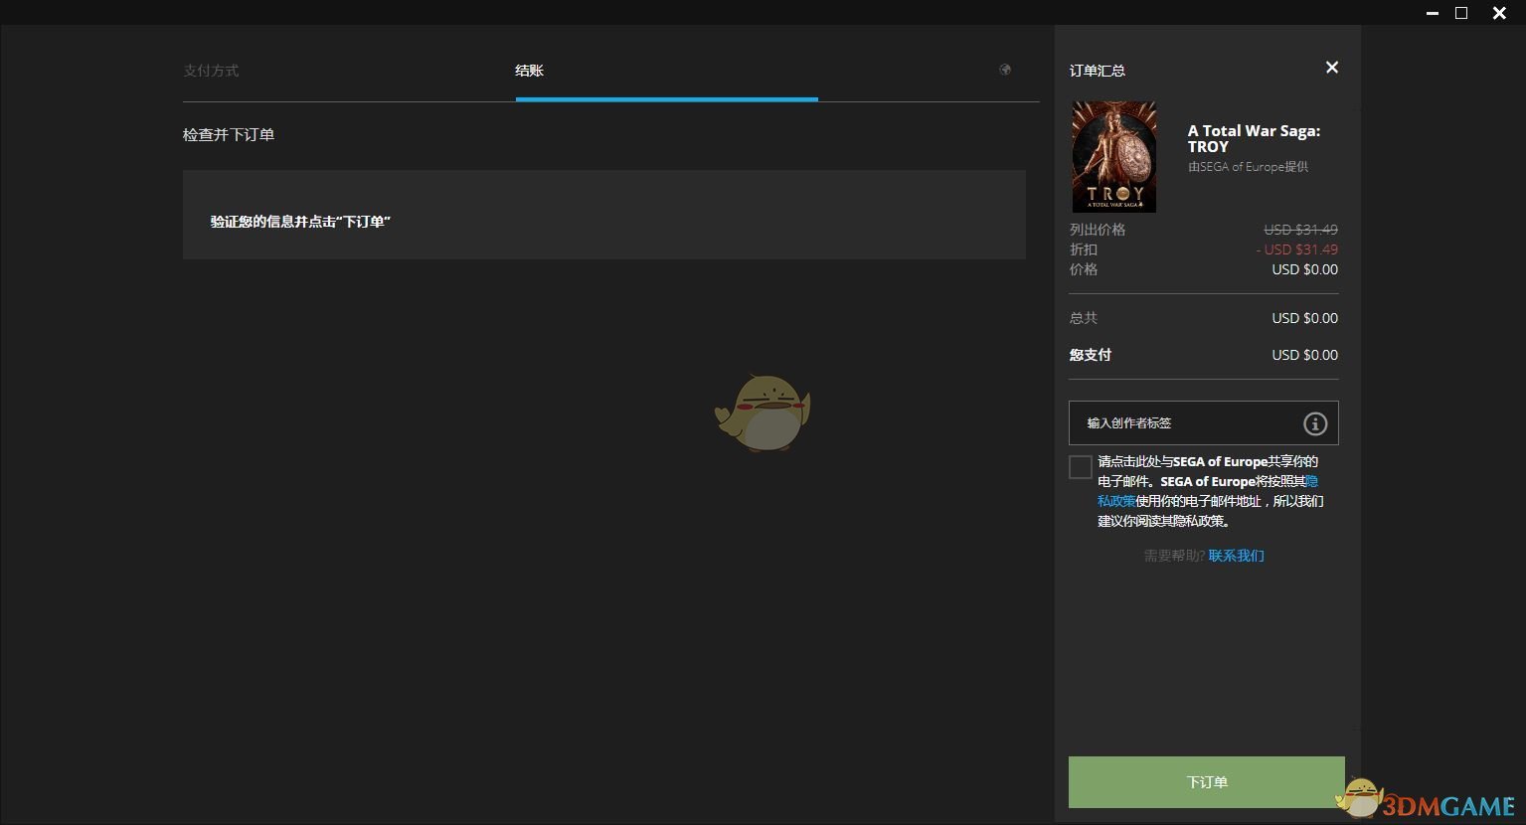Click the globe language icon
The width and height of the screenshot is (1526, 825).
[x=1005, y=70]
